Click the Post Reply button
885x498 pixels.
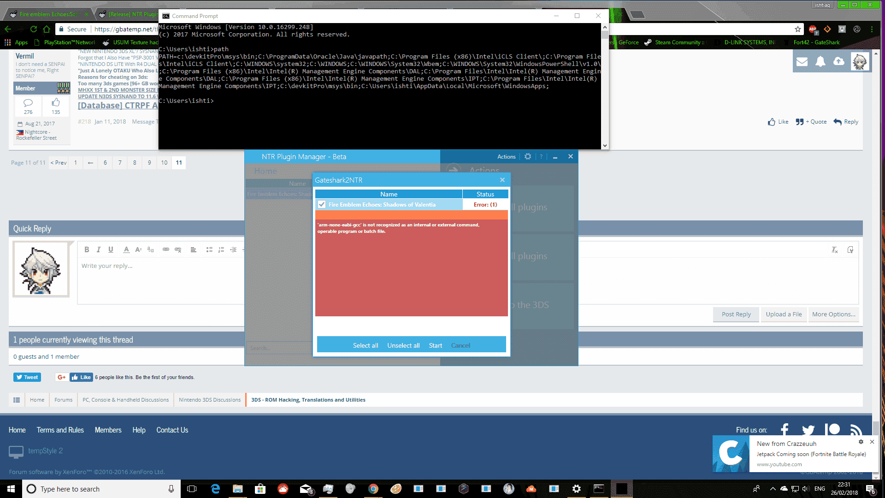(x=736, y=314)
